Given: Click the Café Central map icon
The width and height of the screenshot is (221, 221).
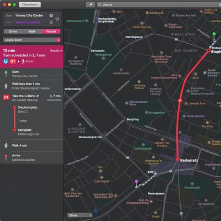Looking at the screenshot, I should pyautogui.click(x=142, y=23).
